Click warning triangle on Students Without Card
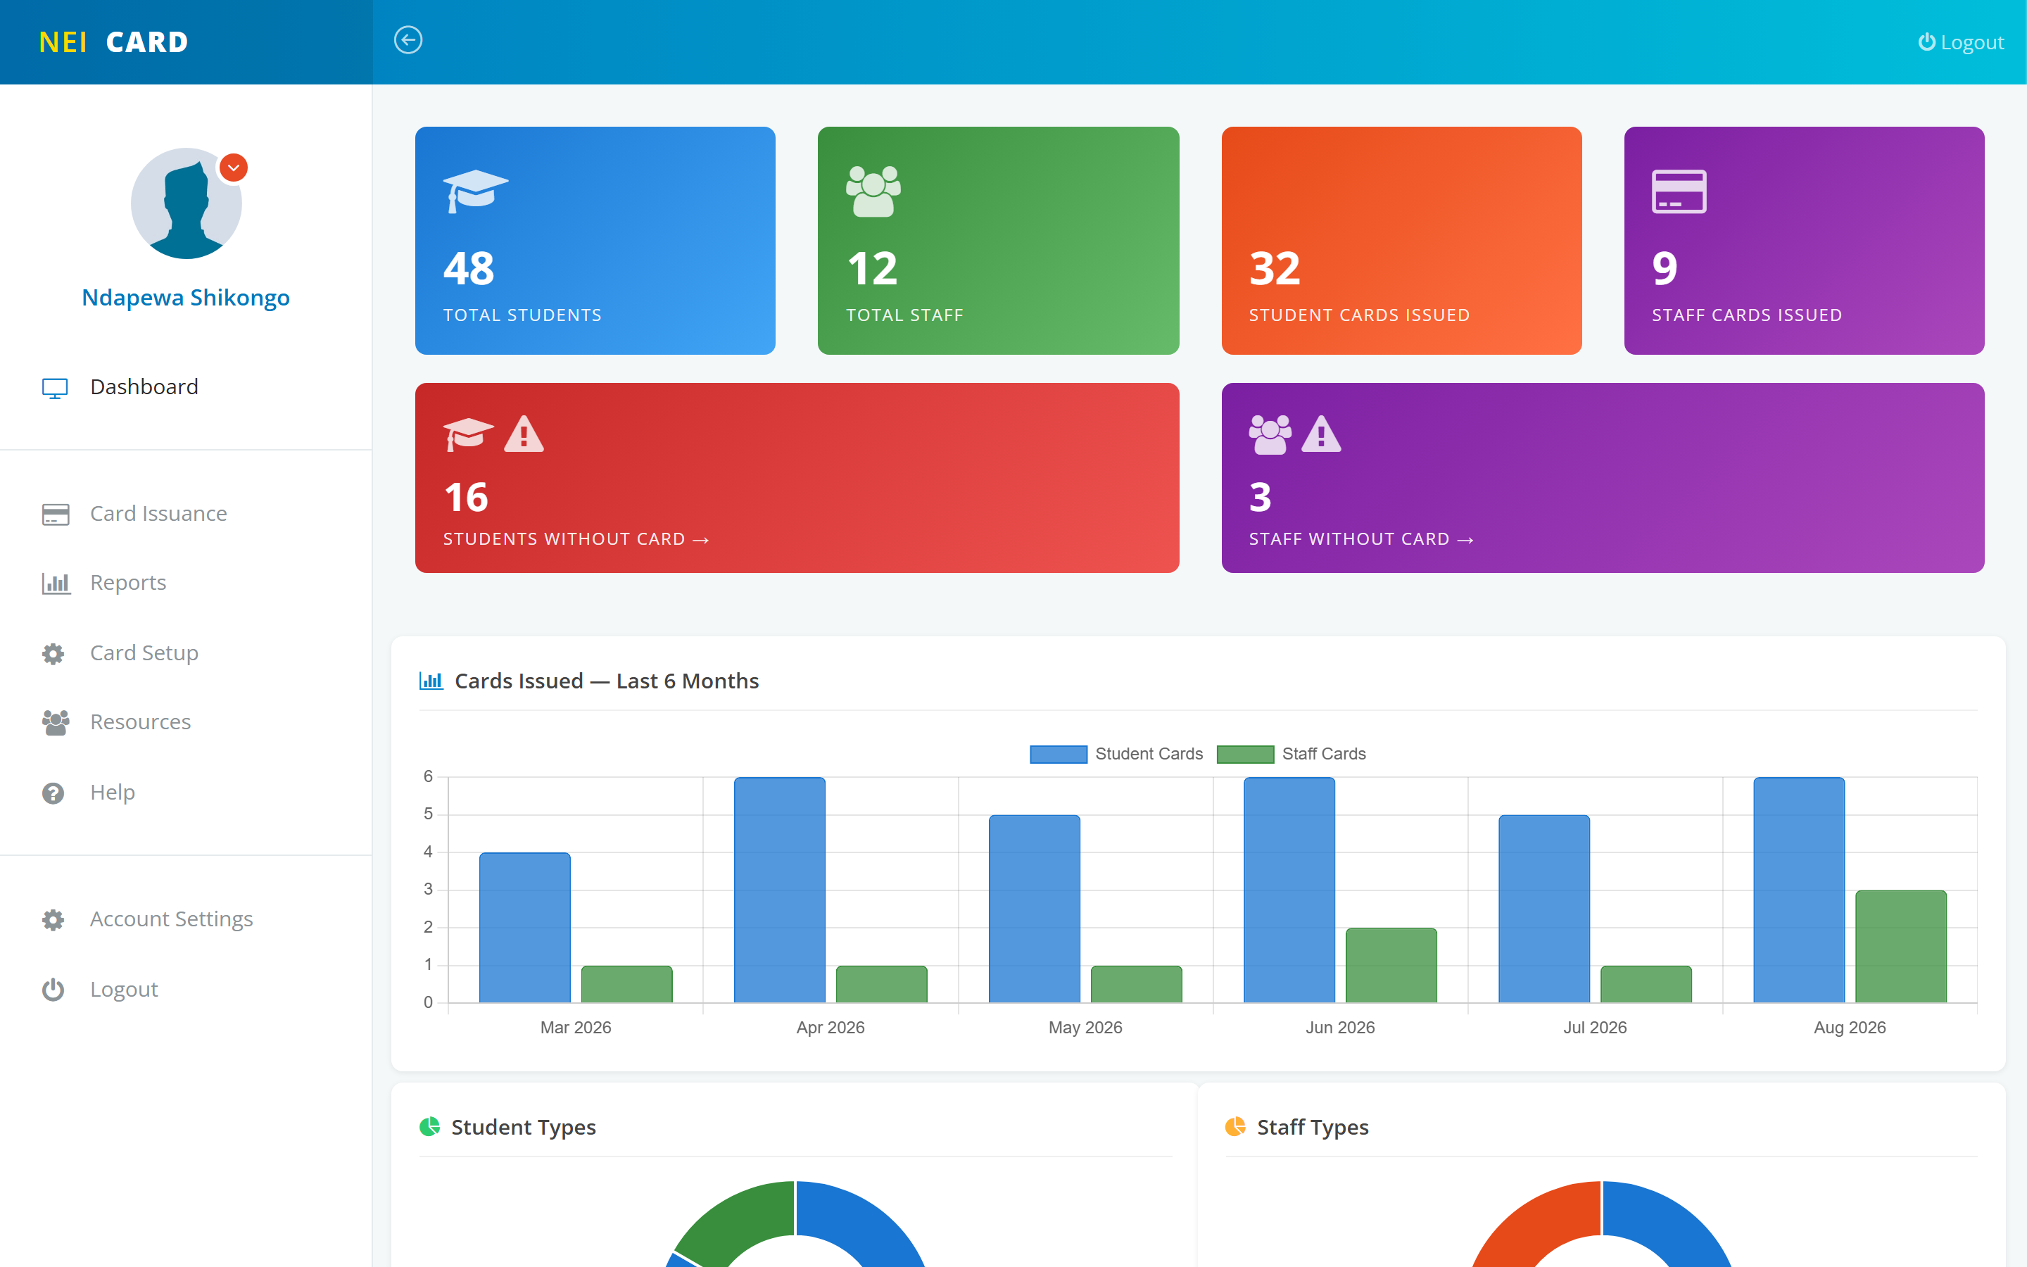Viewport: 2027px width, 1267px height. (x=524, y=434)
